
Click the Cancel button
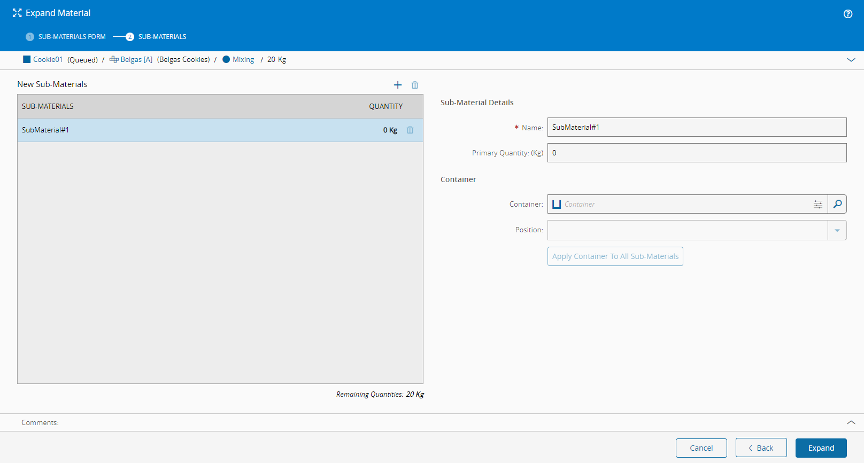click(701, 448)
